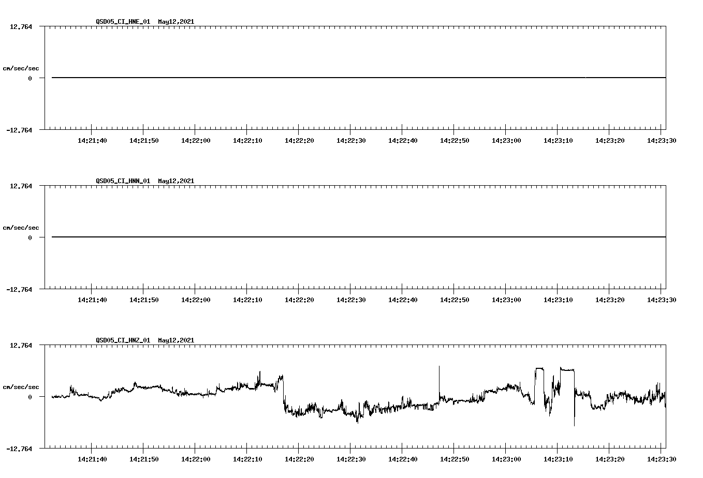Click the large spike near 14:22:47 on HNZ
This screenshot has height=478, width=703.
438,374
